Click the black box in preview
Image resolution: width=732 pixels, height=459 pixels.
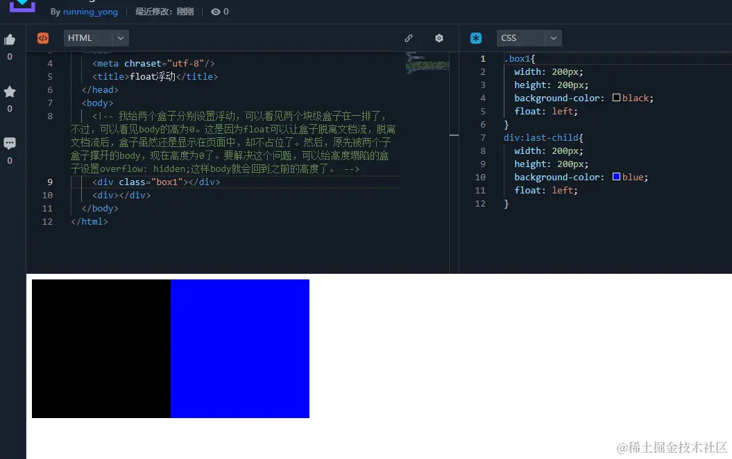pyautogui.click(x=101, y=349)
